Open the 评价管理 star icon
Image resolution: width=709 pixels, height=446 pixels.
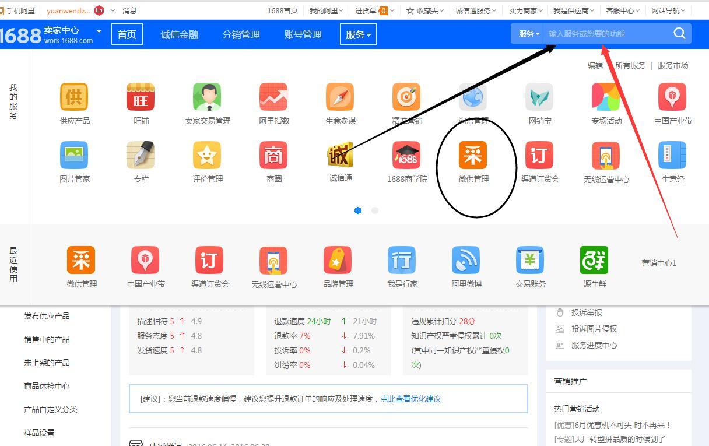click(207, 155)
